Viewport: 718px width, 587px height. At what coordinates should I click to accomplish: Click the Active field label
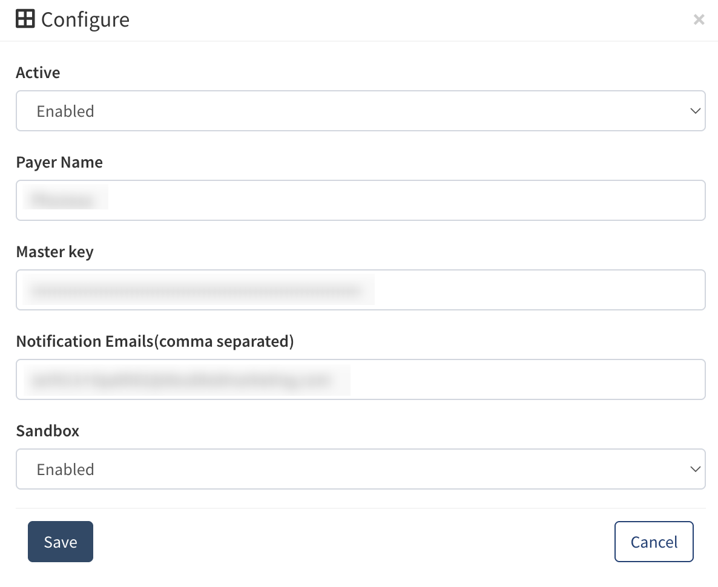38,72
